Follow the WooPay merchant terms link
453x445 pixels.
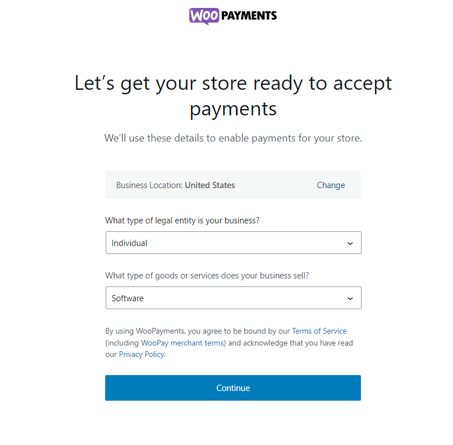183,343
